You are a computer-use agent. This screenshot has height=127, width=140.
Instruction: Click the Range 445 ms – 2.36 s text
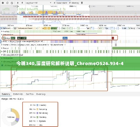[12, 99]
